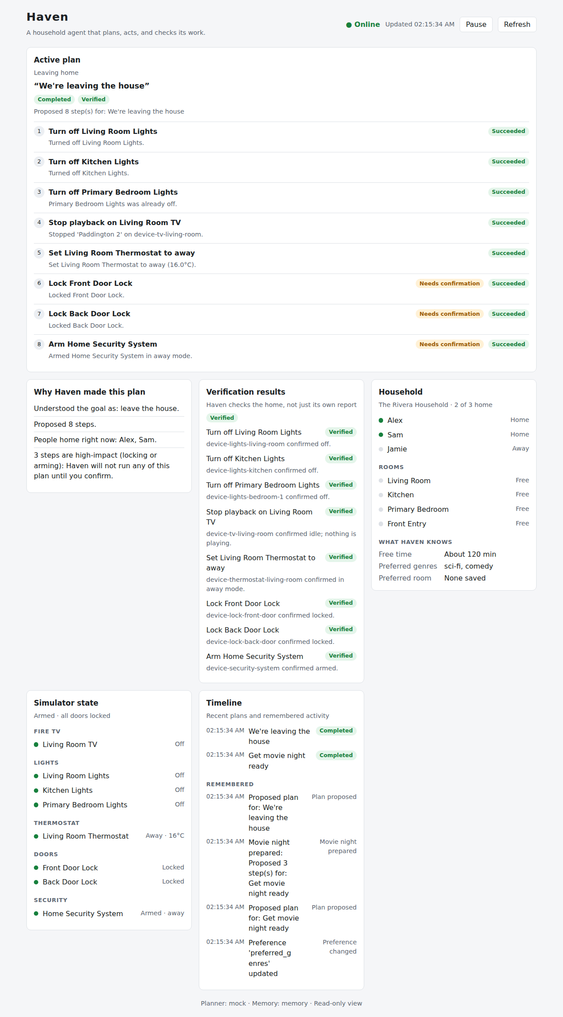563x1017 pixels.
Task: Click step number 1 circle badge
Action: point(39,131)
